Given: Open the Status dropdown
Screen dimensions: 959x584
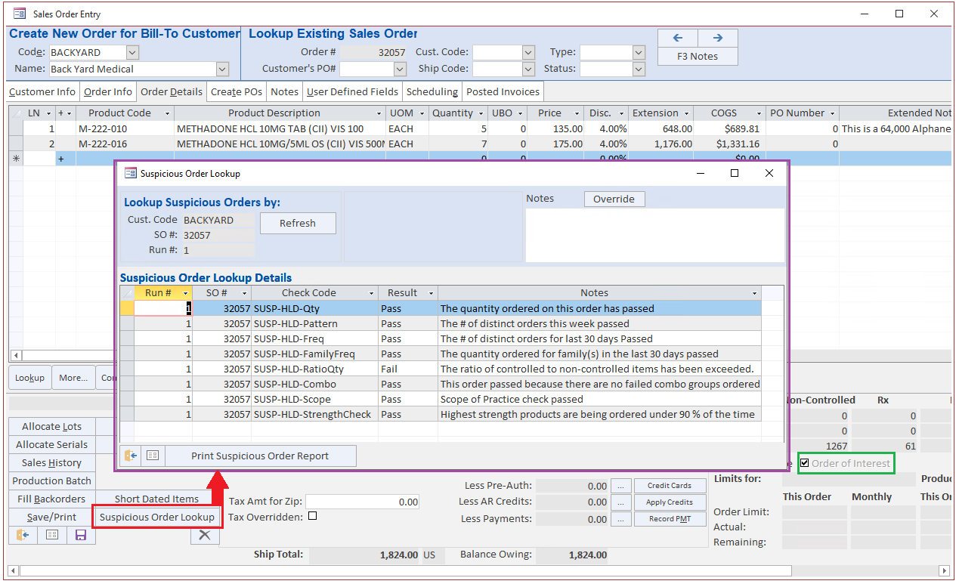Looking at the screenshot, I should click(x=639, y=70).
